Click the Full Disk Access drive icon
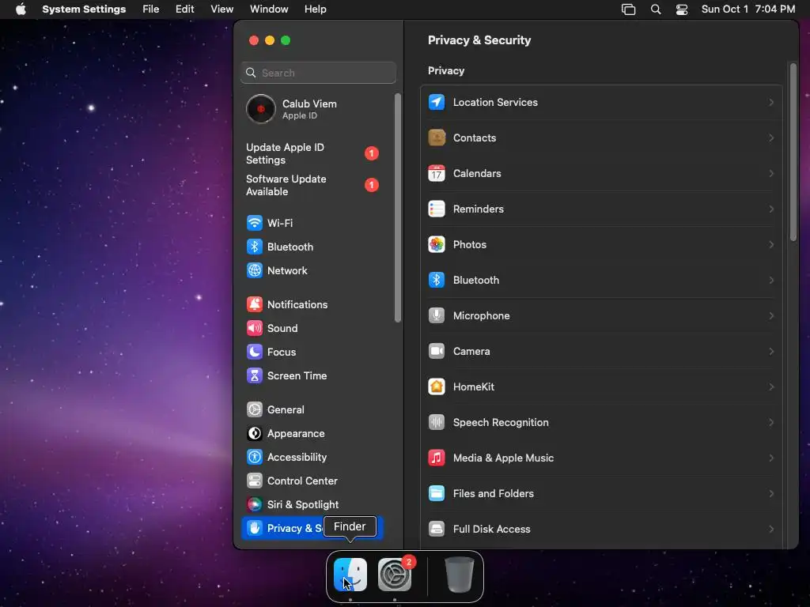Screen dimensions: 810x607 pyautogui.click(x=437, y=529)
